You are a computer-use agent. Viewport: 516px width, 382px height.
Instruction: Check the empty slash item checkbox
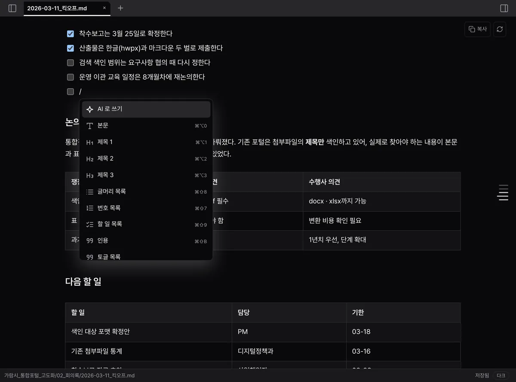71,92
